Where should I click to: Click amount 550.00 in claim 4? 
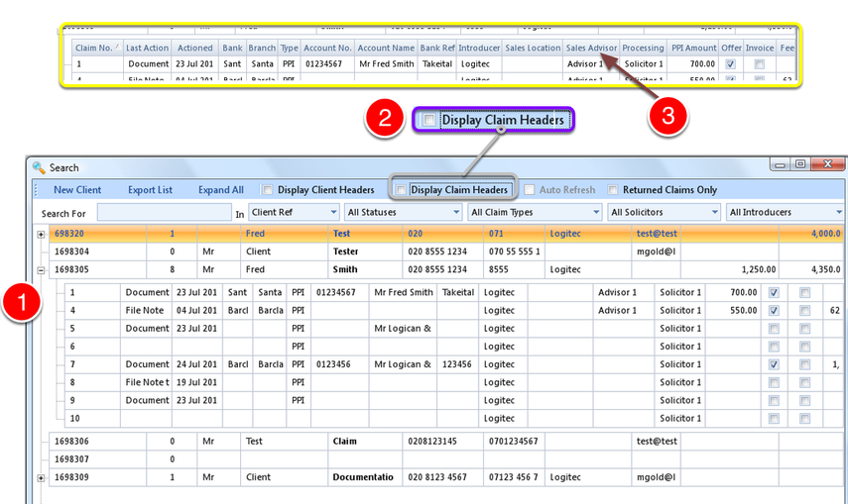coord(744,311)
